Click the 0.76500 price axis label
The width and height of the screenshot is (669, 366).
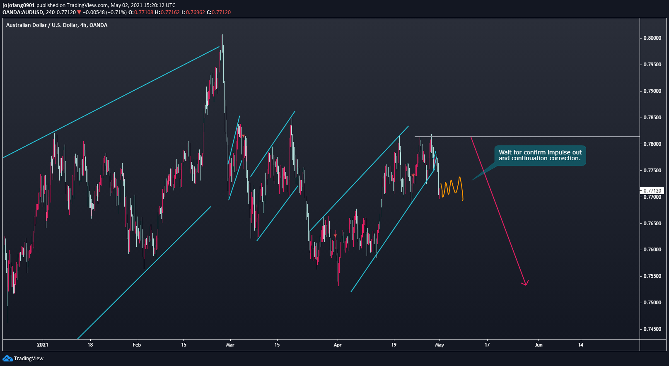tap(652, 224)
